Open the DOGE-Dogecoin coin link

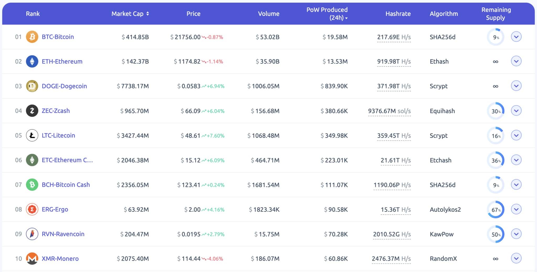64,86
